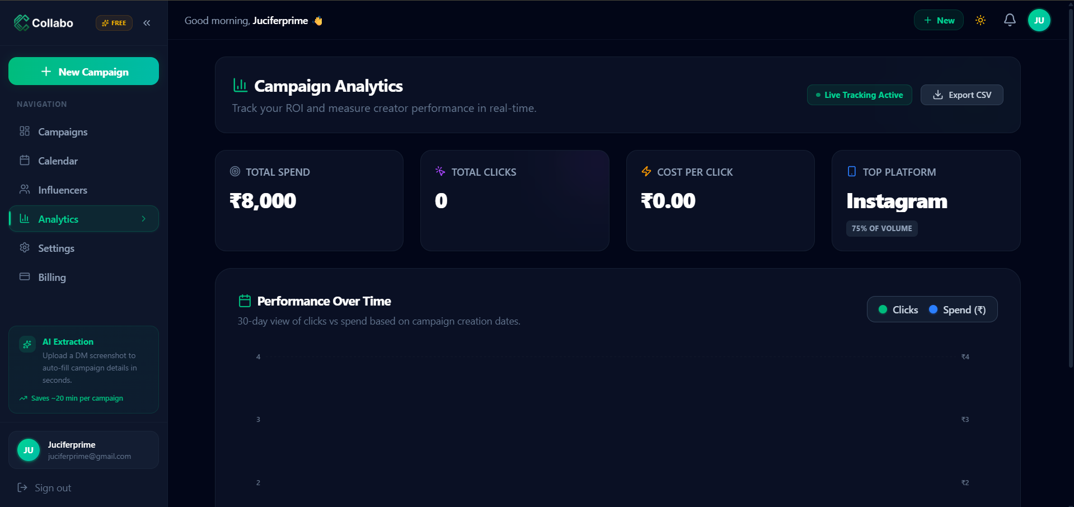Click the Total Spend target icon
The width and height of the screenshot is (1074, 507).
(235, 171)
